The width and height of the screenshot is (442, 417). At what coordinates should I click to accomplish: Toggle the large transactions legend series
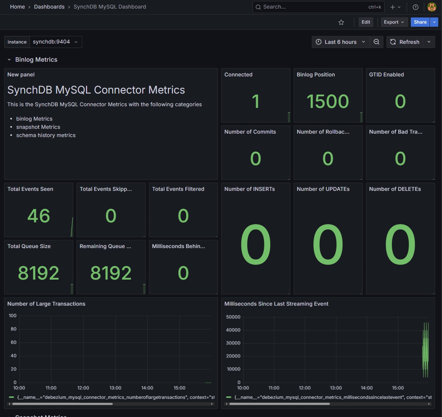point(115,397)
